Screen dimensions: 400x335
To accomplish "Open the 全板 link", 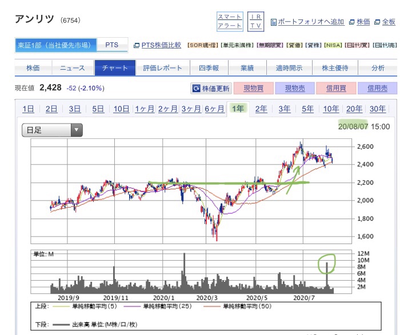I will pos(389,22).
